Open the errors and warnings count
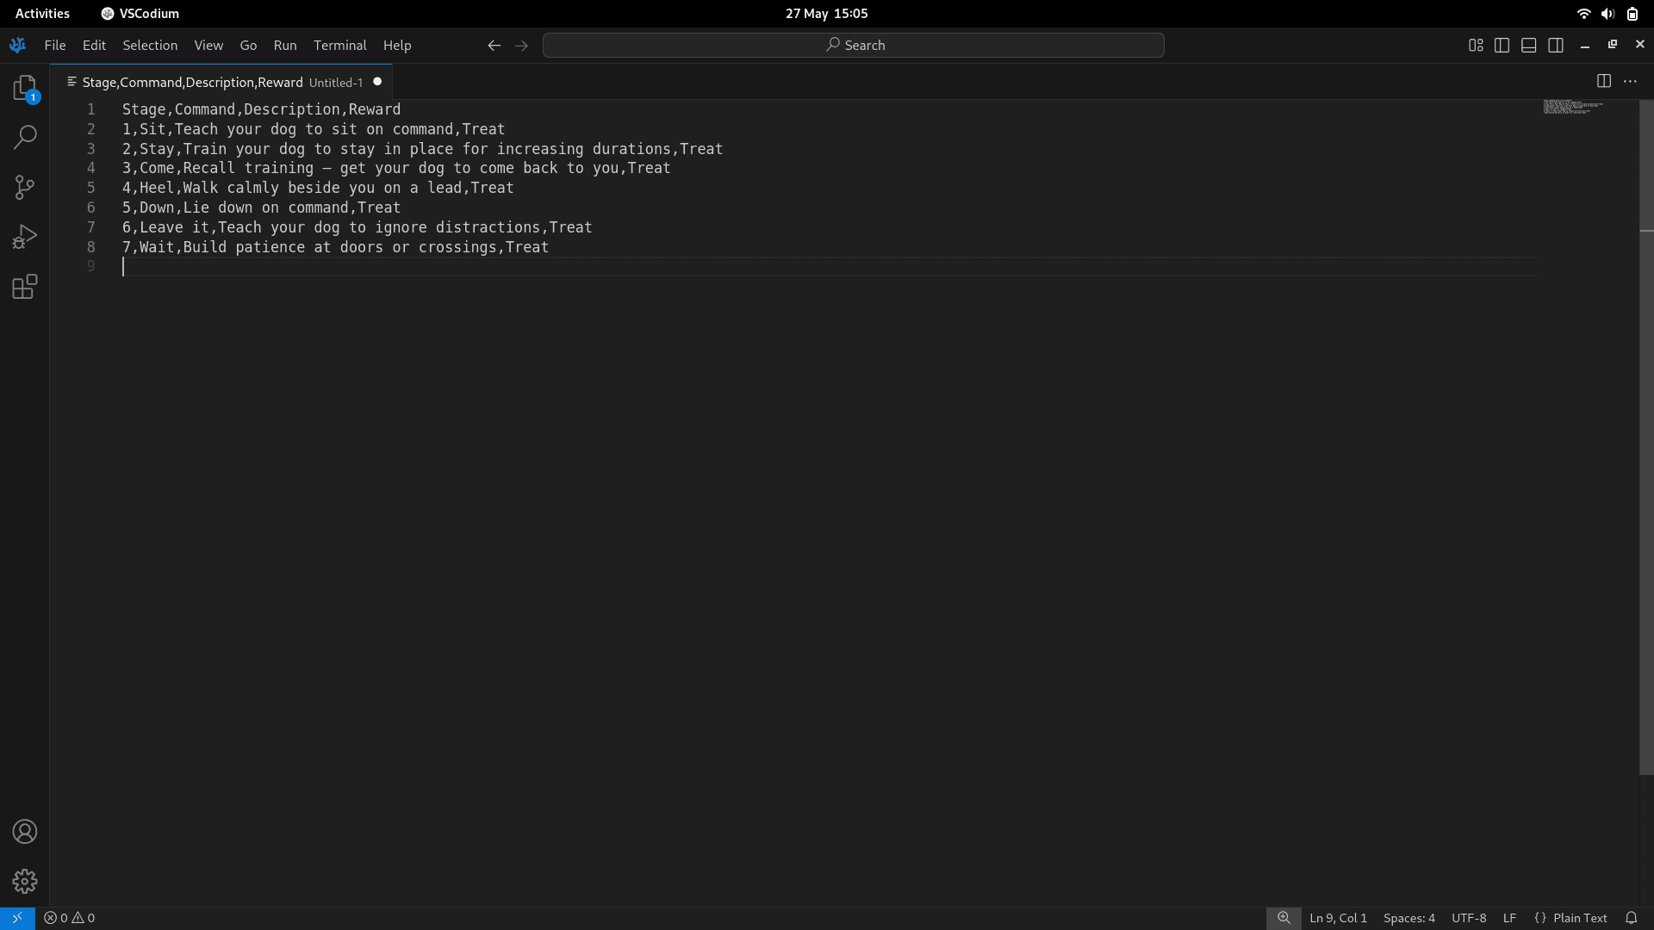The image size is (1654, 930). pos(70,918)
